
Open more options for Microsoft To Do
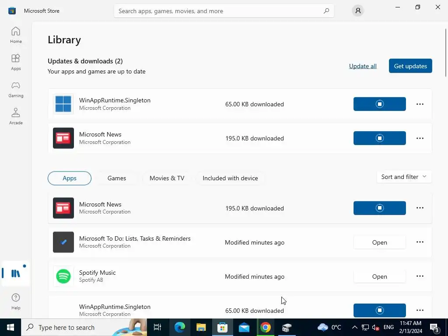(x=420, y=242)
